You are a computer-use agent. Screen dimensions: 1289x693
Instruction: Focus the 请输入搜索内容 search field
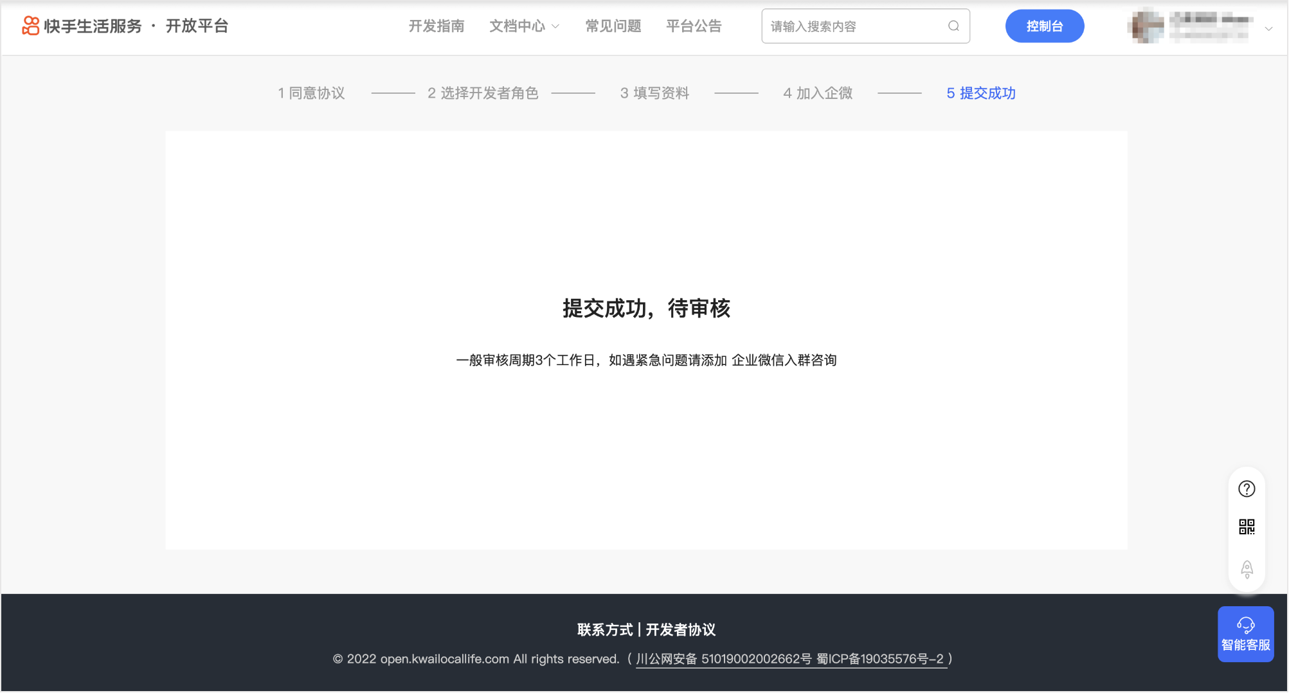coord(855,26)
